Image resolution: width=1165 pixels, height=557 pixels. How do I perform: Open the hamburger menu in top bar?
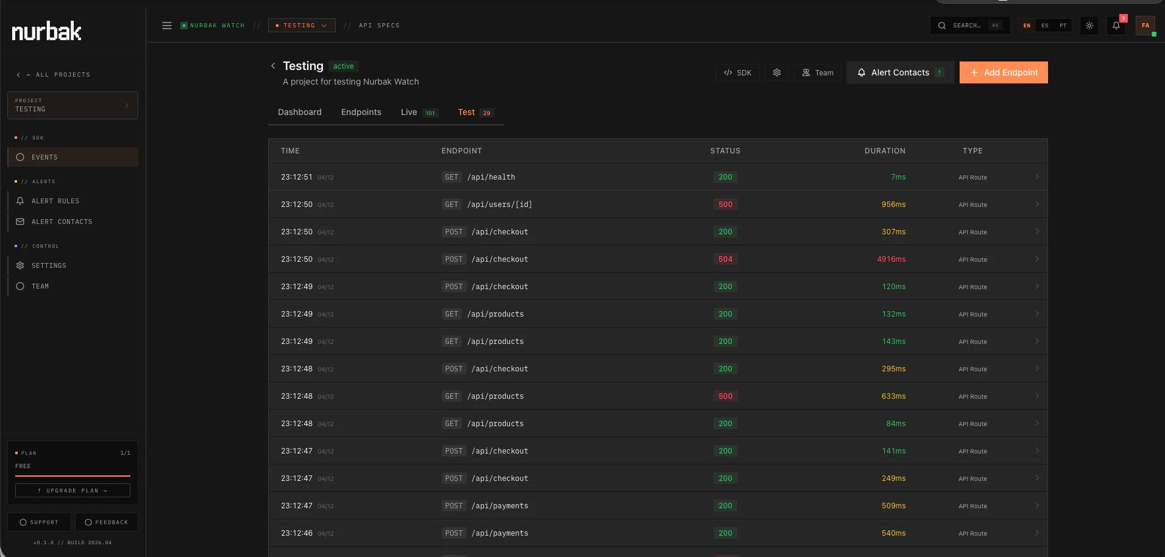(x=167, y=26)
